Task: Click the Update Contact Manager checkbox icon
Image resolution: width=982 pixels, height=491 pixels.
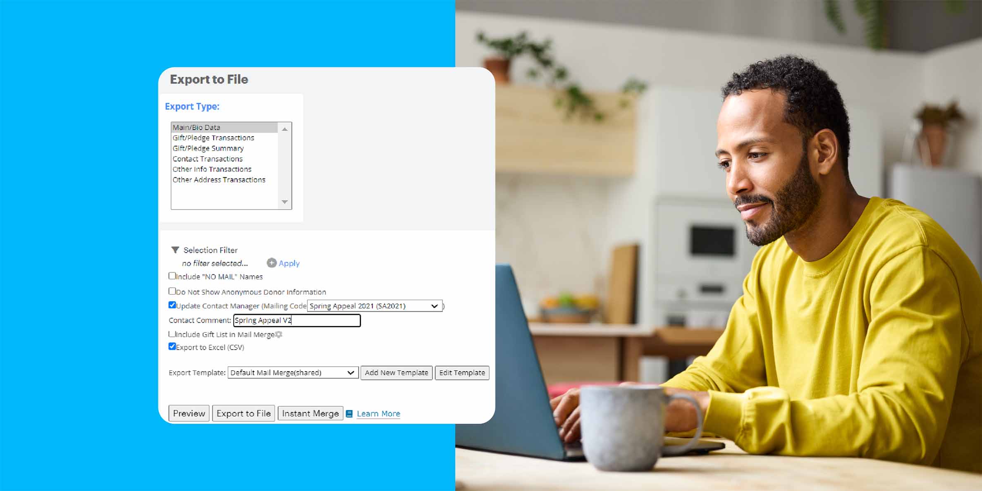Action: tap(172, 305)
